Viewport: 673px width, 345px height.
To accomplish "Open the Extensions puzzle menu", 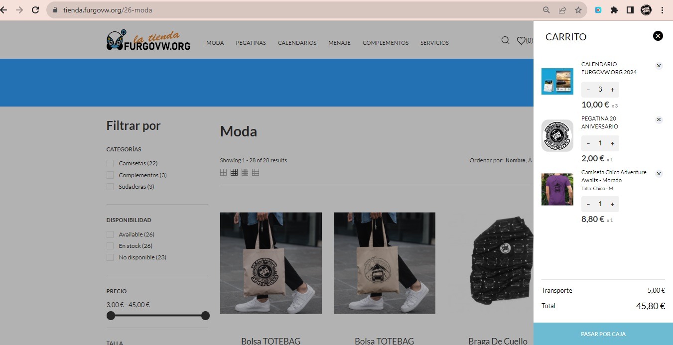I will (614, 10).
